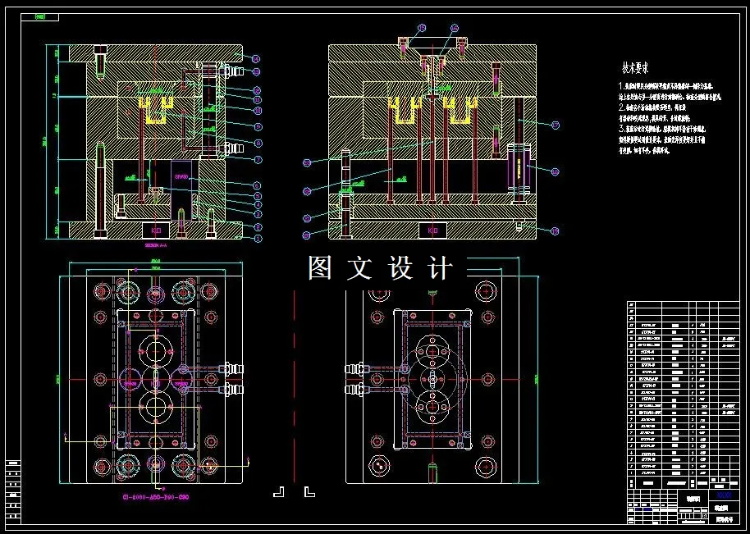Select the K.O box in the right section view
Viewport: 750px width, 534px height.
click(432, 230)
